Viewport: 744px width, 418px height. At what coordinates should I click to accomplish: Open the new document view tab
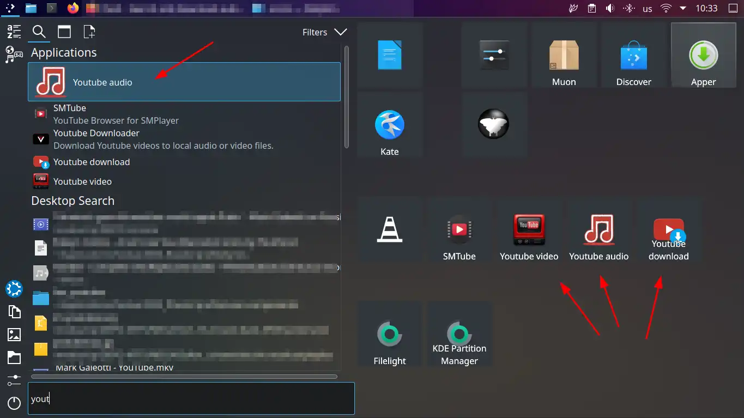click(89, 32)
